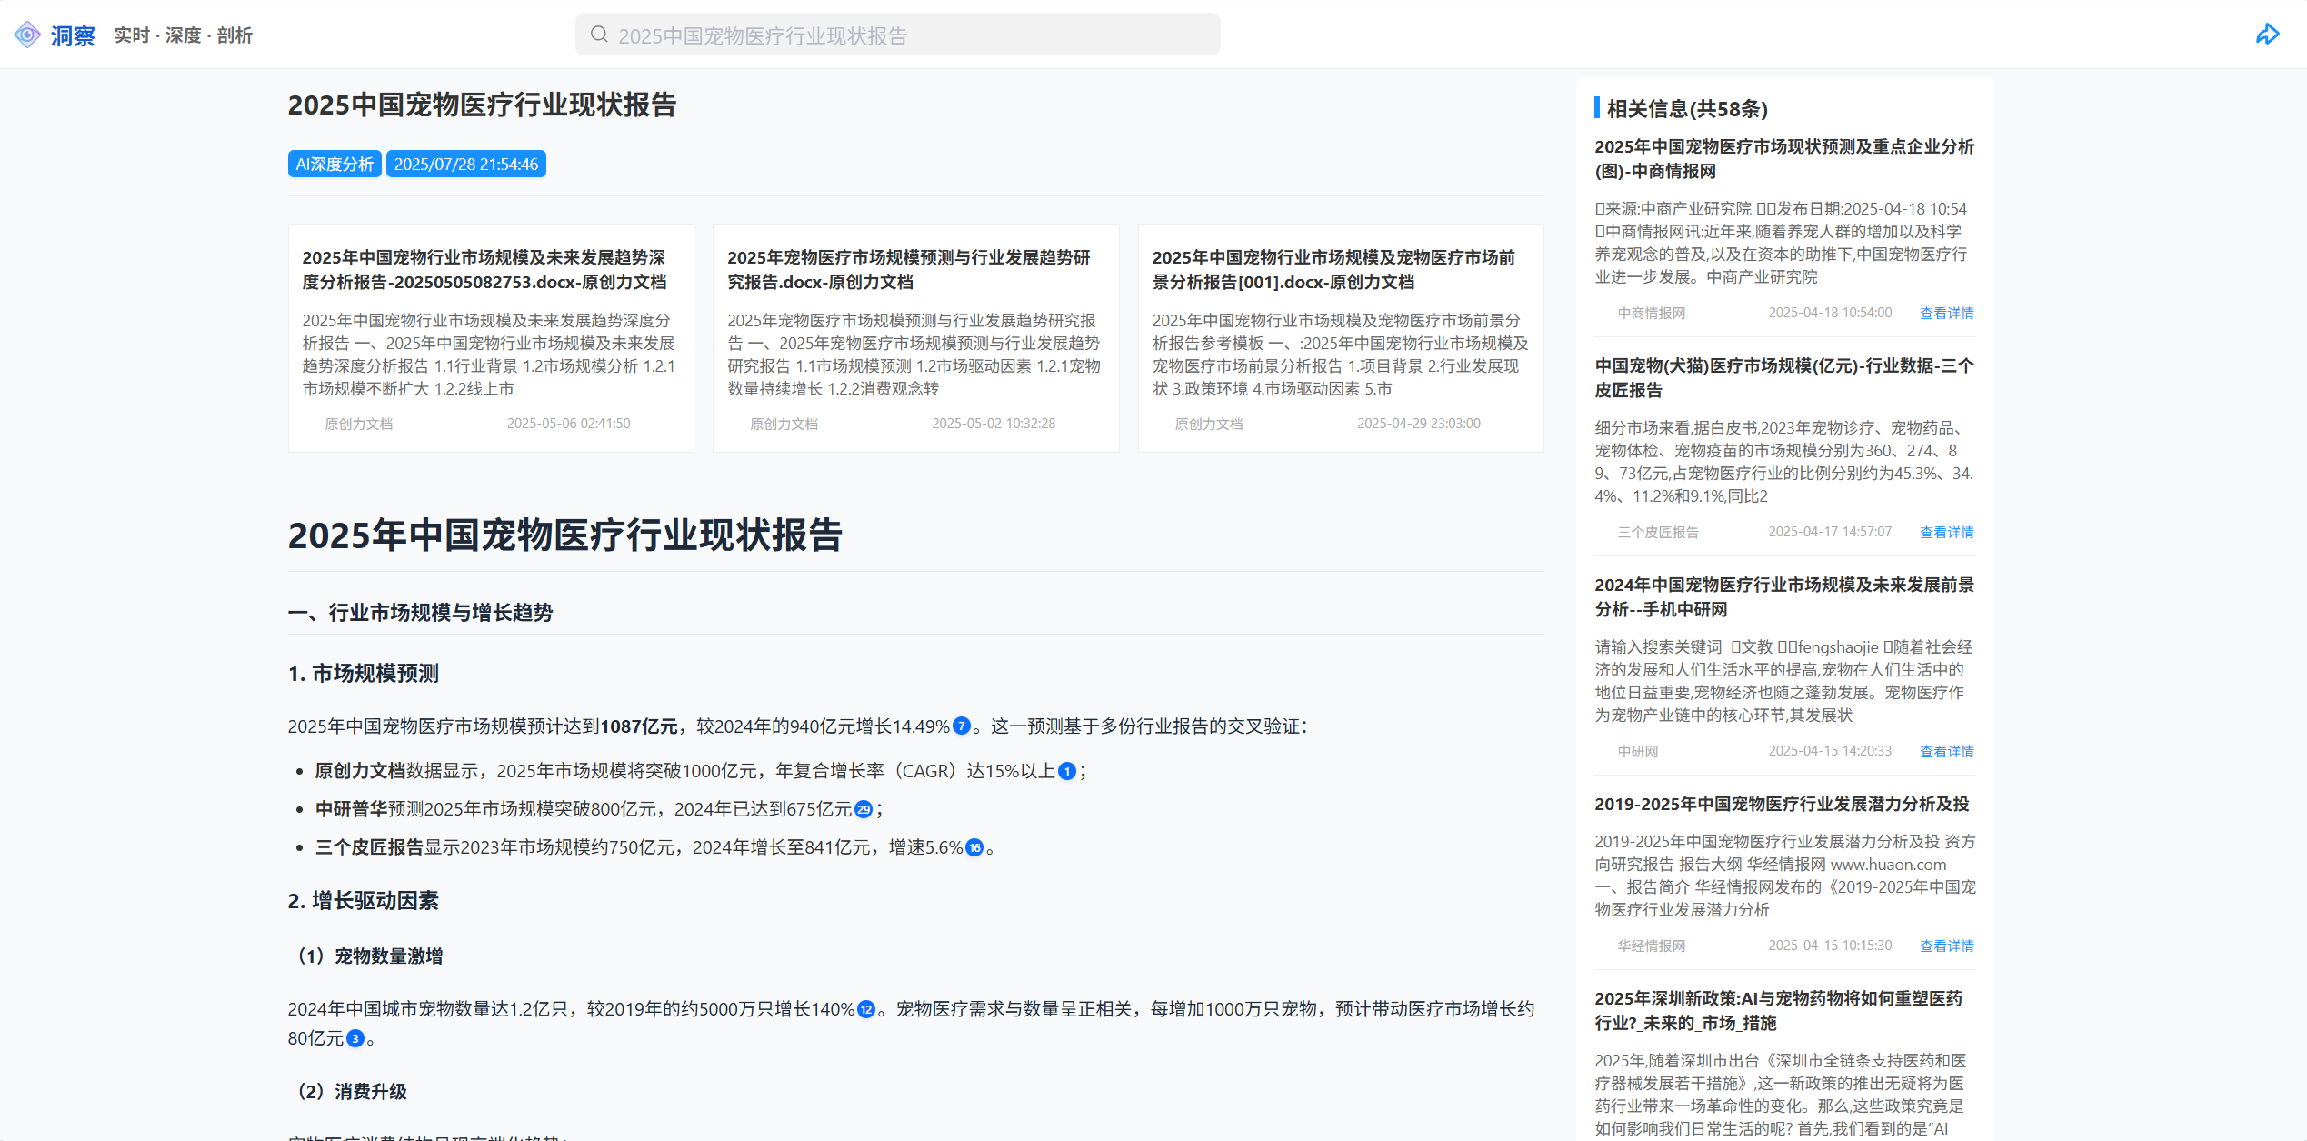Image resolution: width=2307 pixels, height=1141 pixels.
Task: Open citation badge 29 after 675亿元
Action: click(864, 809)
